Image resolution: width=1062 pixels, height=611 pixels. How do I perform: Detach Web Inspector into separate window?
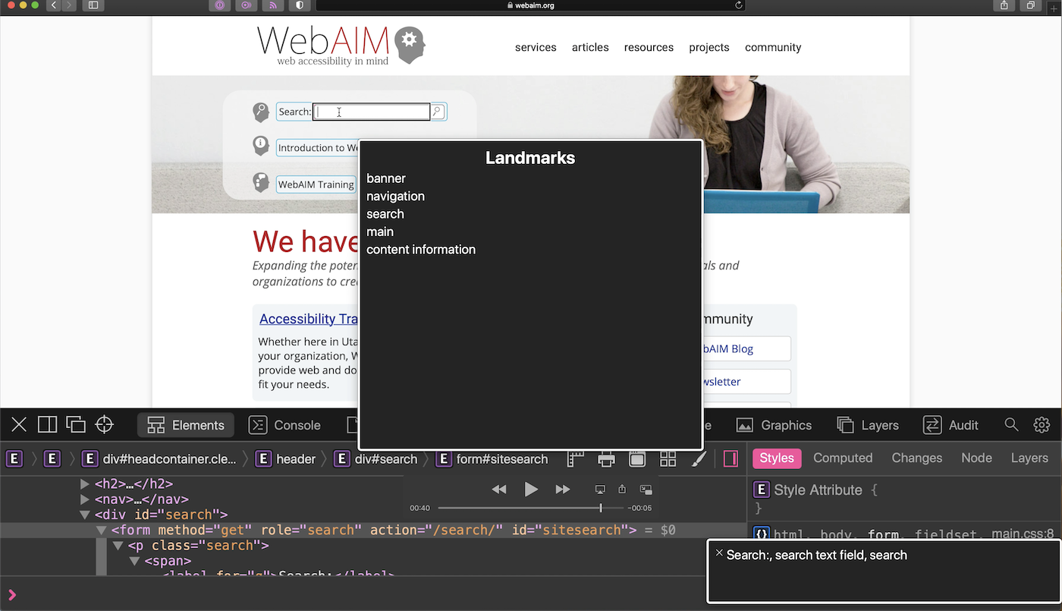pyautogui.click(x=76, y=425)
